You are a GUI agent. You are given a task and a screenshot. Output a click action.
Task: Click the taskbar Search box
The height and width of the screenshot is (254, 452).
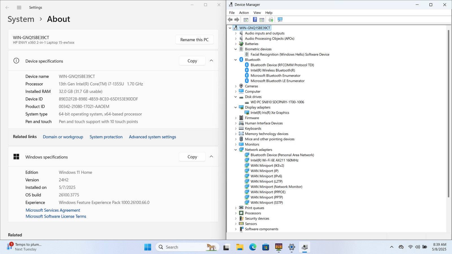tap(187, 247)
